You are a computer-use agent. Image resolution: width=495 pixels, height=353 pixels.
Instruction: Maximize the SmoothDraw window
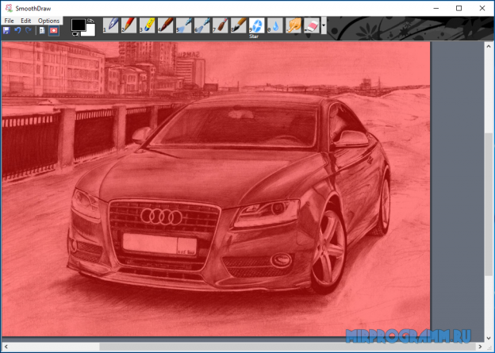[x=459, y=8]
